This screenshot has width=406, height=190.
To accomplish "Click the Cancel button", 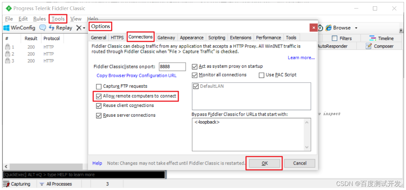I will pyautogui.click(x=300, y=163).
